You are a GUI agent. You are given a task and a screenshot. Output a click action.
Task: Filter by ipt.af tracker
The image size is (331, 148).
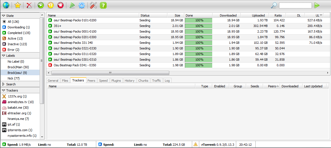point(20,124)
